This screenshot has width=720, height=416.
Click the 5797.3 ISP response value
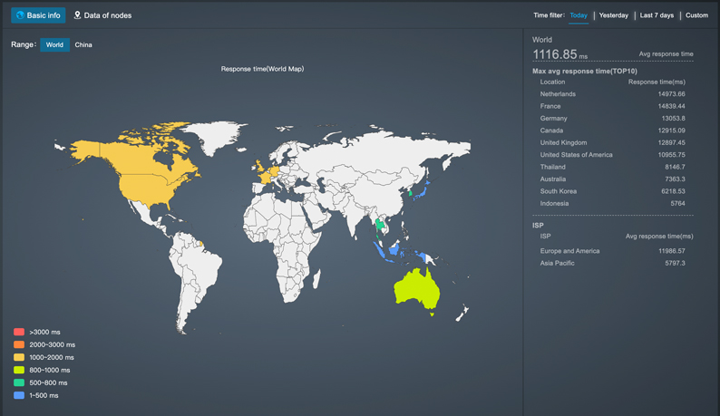[675, 263]
